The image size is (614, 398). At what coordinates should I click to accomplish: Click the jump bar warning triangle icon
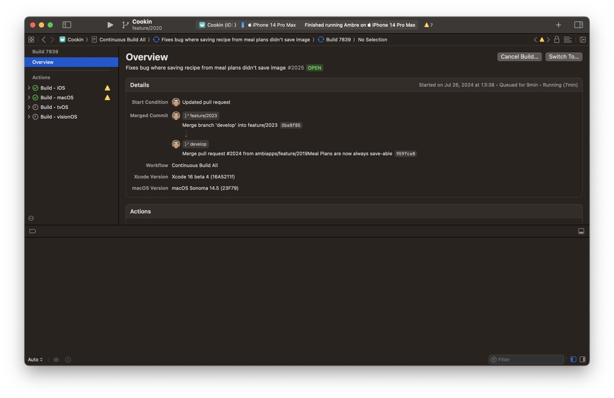pyautogui.click(x=542, y=39)
